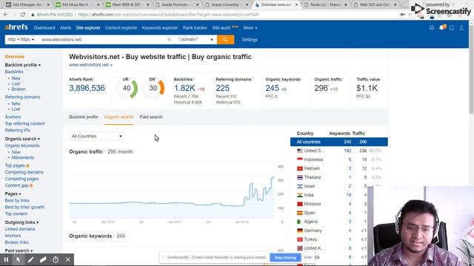Open Top referring content link
The image size is (474, 266).
24,123
